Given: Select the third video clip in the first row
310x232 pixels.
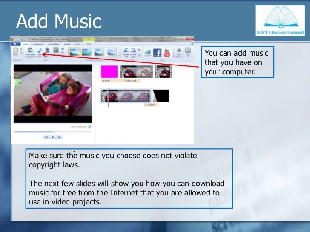Looking at the screenshot, I should pyautogui.click(x=164, y=72).
